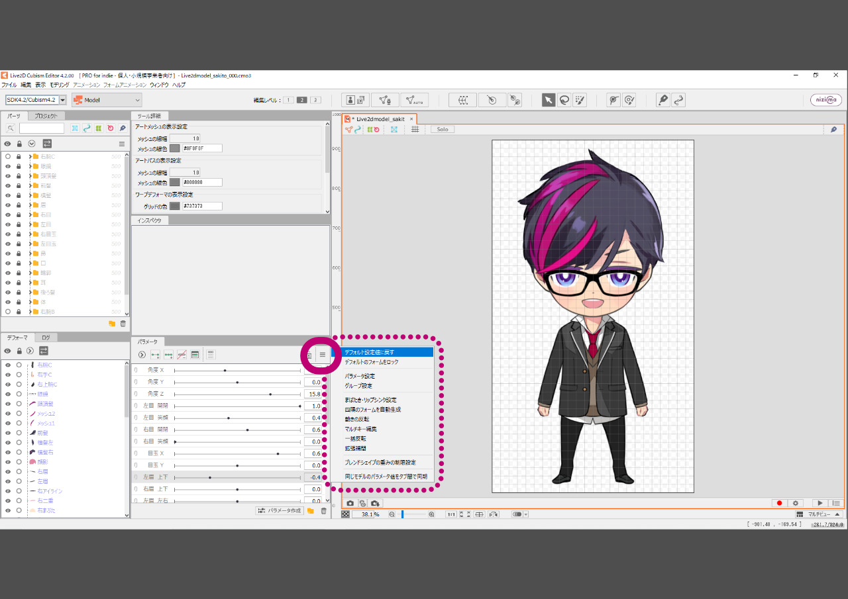
Task: Expand the 頭頂髪 folder in parts
Action: tap(30, 176)
